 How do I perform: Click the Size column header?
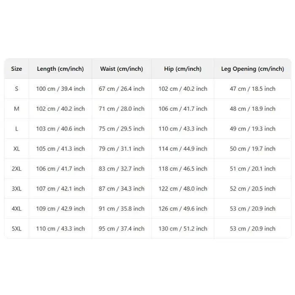[16, 69]
